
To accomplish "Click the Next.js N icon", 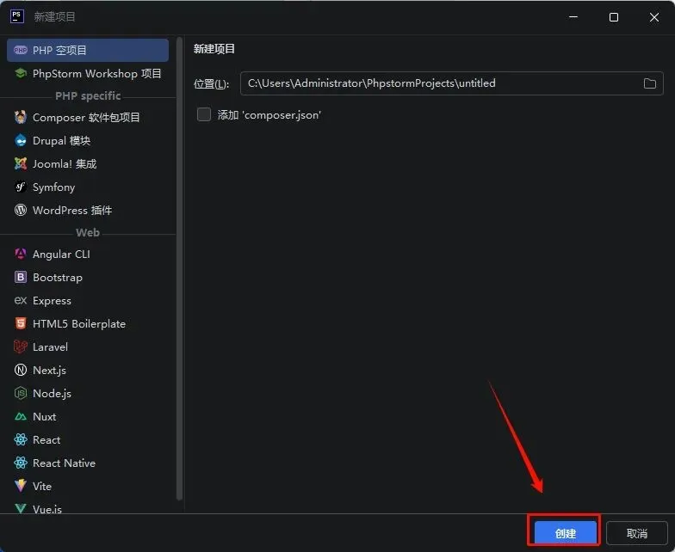I will point(21,370).
